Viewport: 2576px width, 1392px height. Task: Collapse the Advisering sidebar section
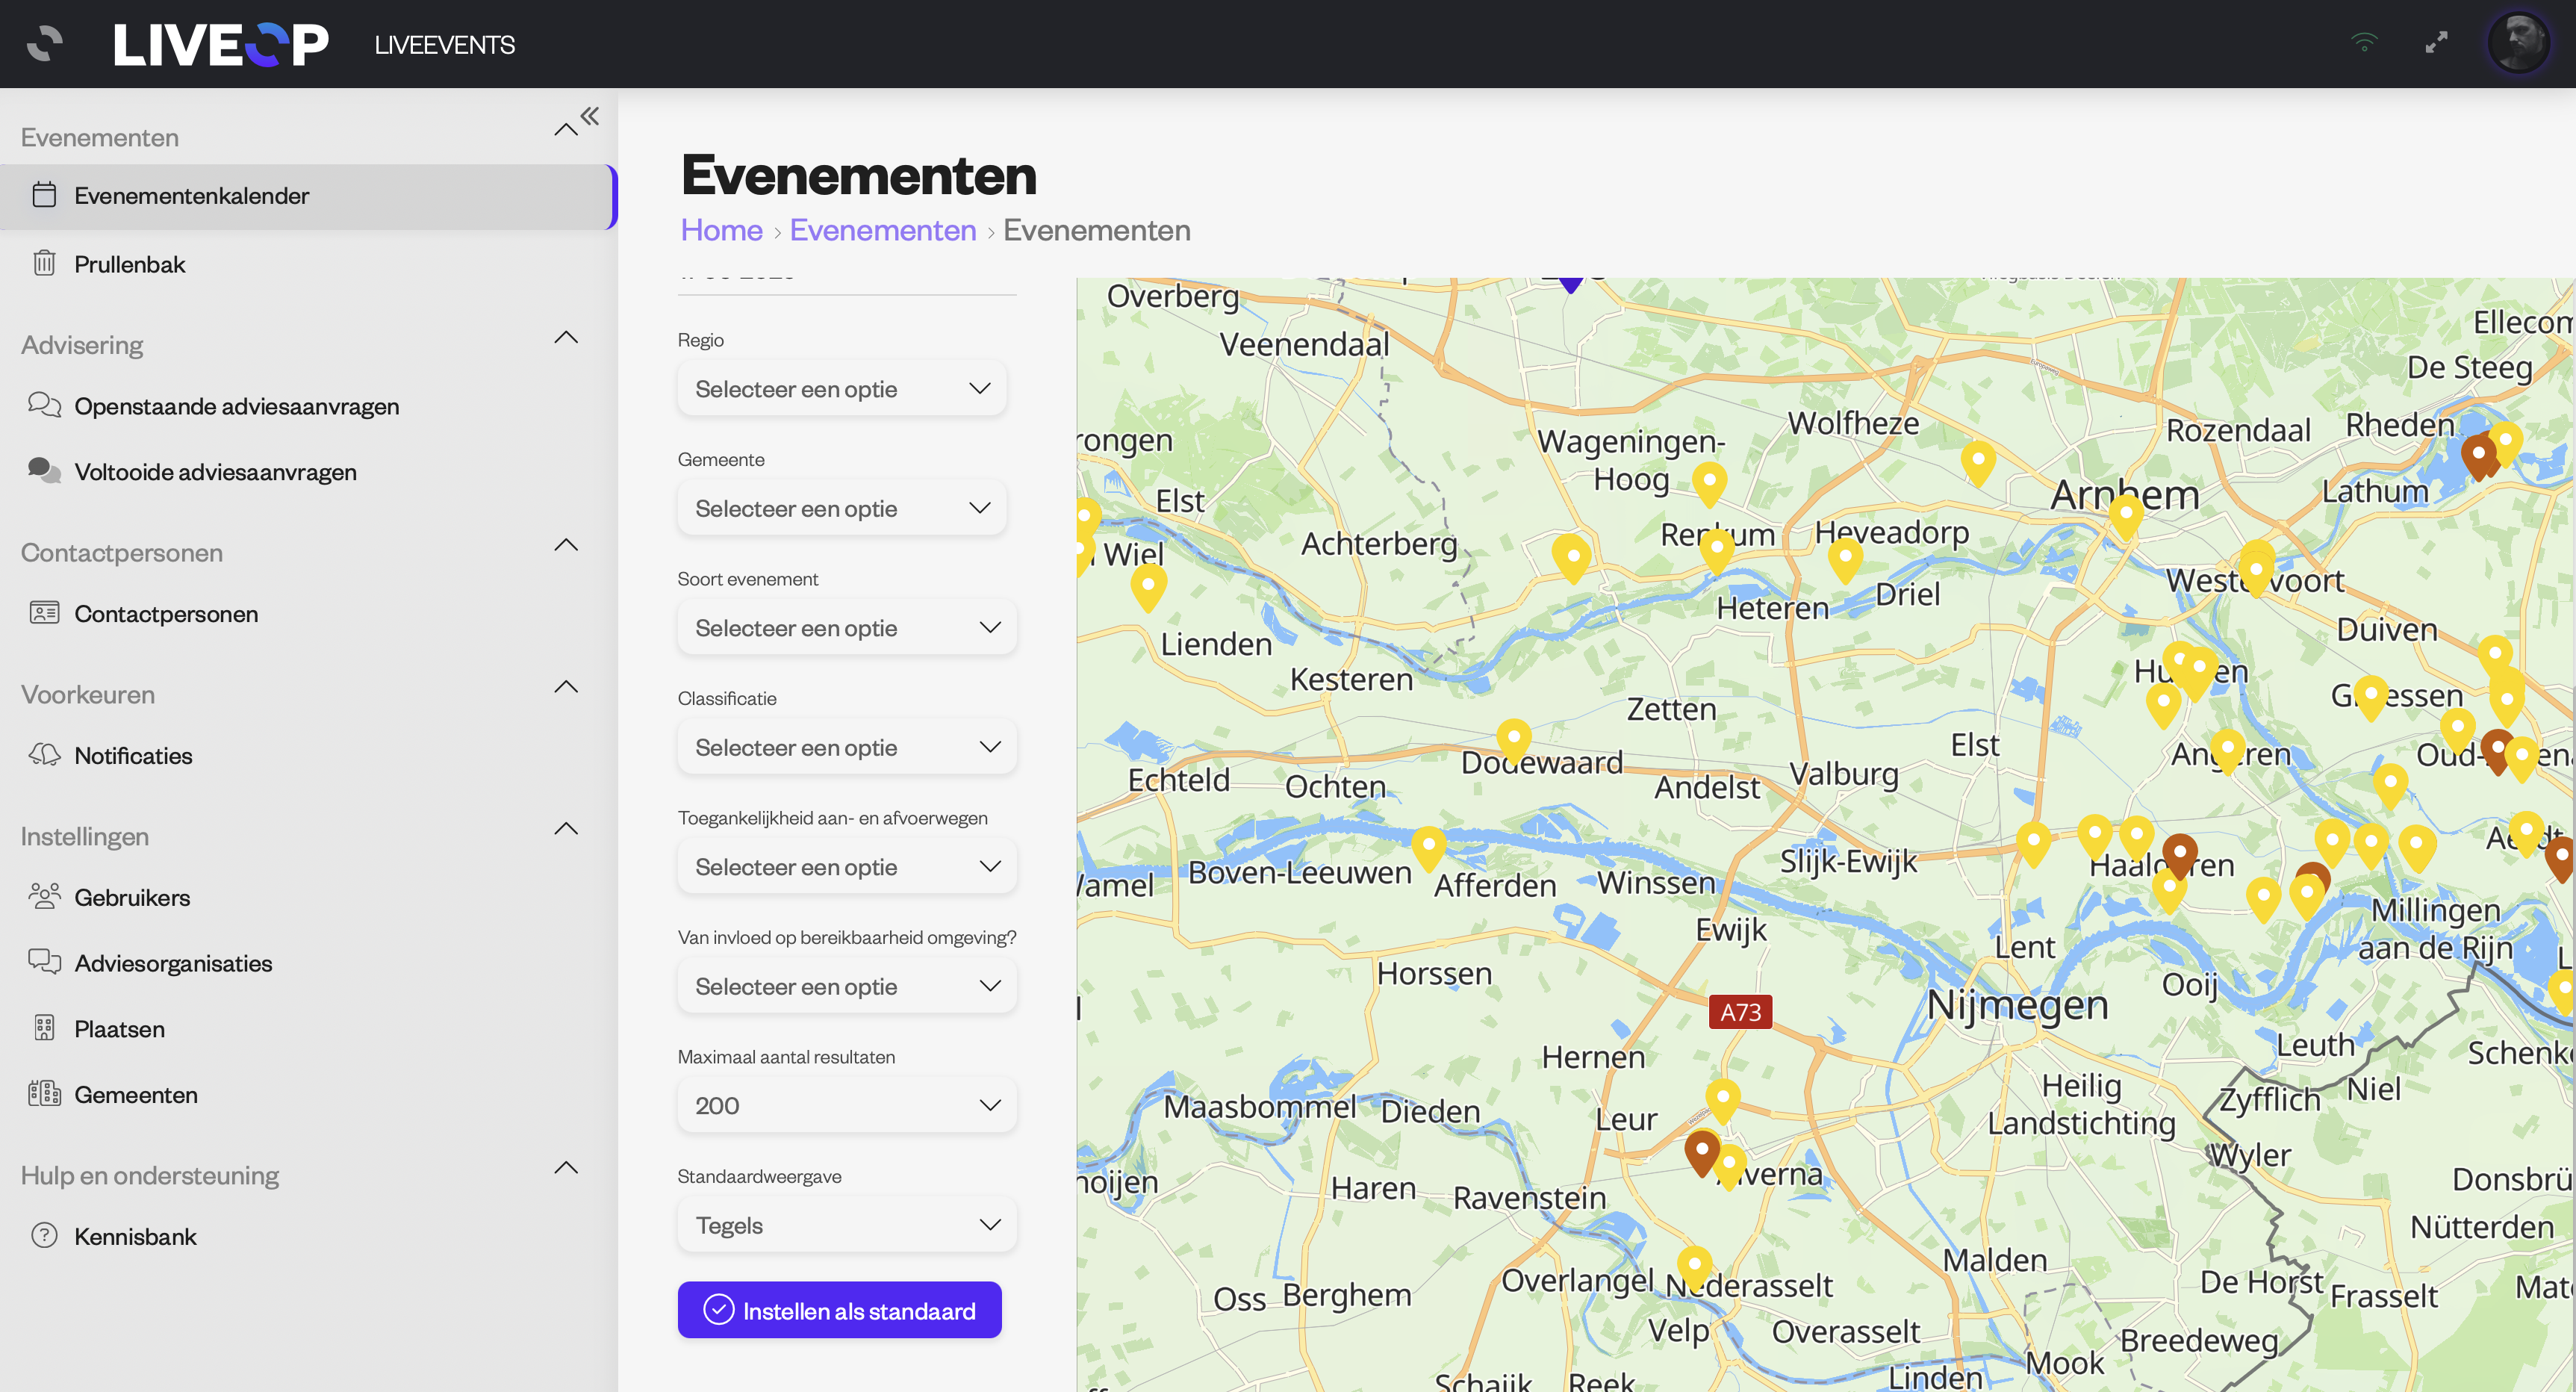(566, 337)
